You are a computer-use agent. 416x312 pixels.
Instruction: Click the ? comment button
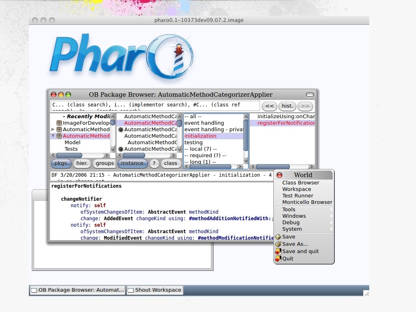tap(154, 163)
